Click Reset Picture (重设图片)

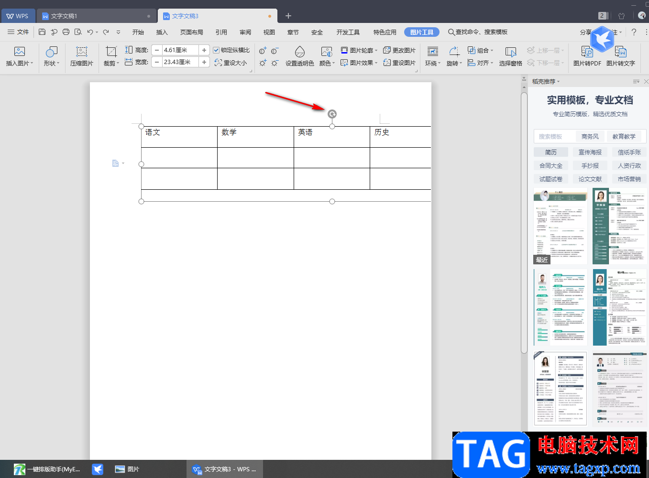(x=399, y=63)
